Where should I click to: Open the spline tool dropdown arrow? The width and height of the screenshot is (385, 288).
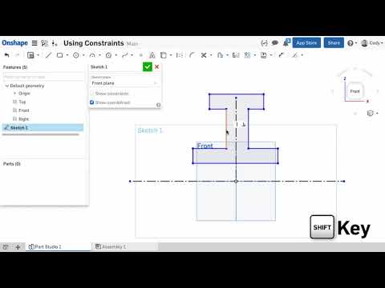(132, 55)
